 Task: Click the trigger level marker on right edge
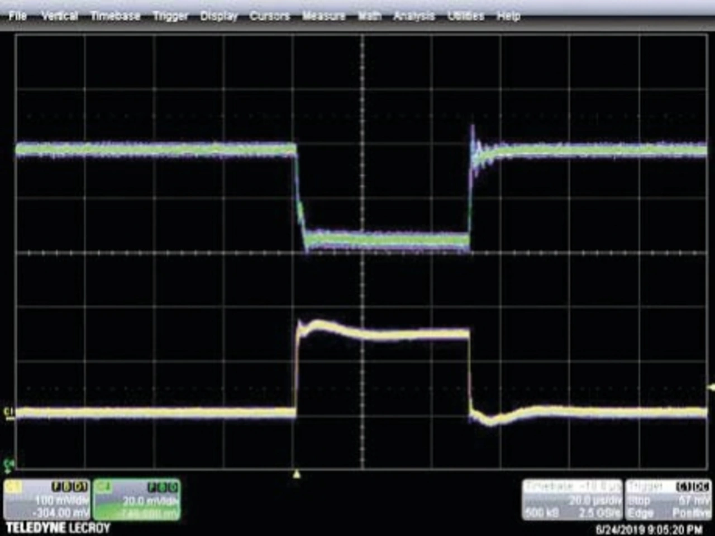(711, 387)
